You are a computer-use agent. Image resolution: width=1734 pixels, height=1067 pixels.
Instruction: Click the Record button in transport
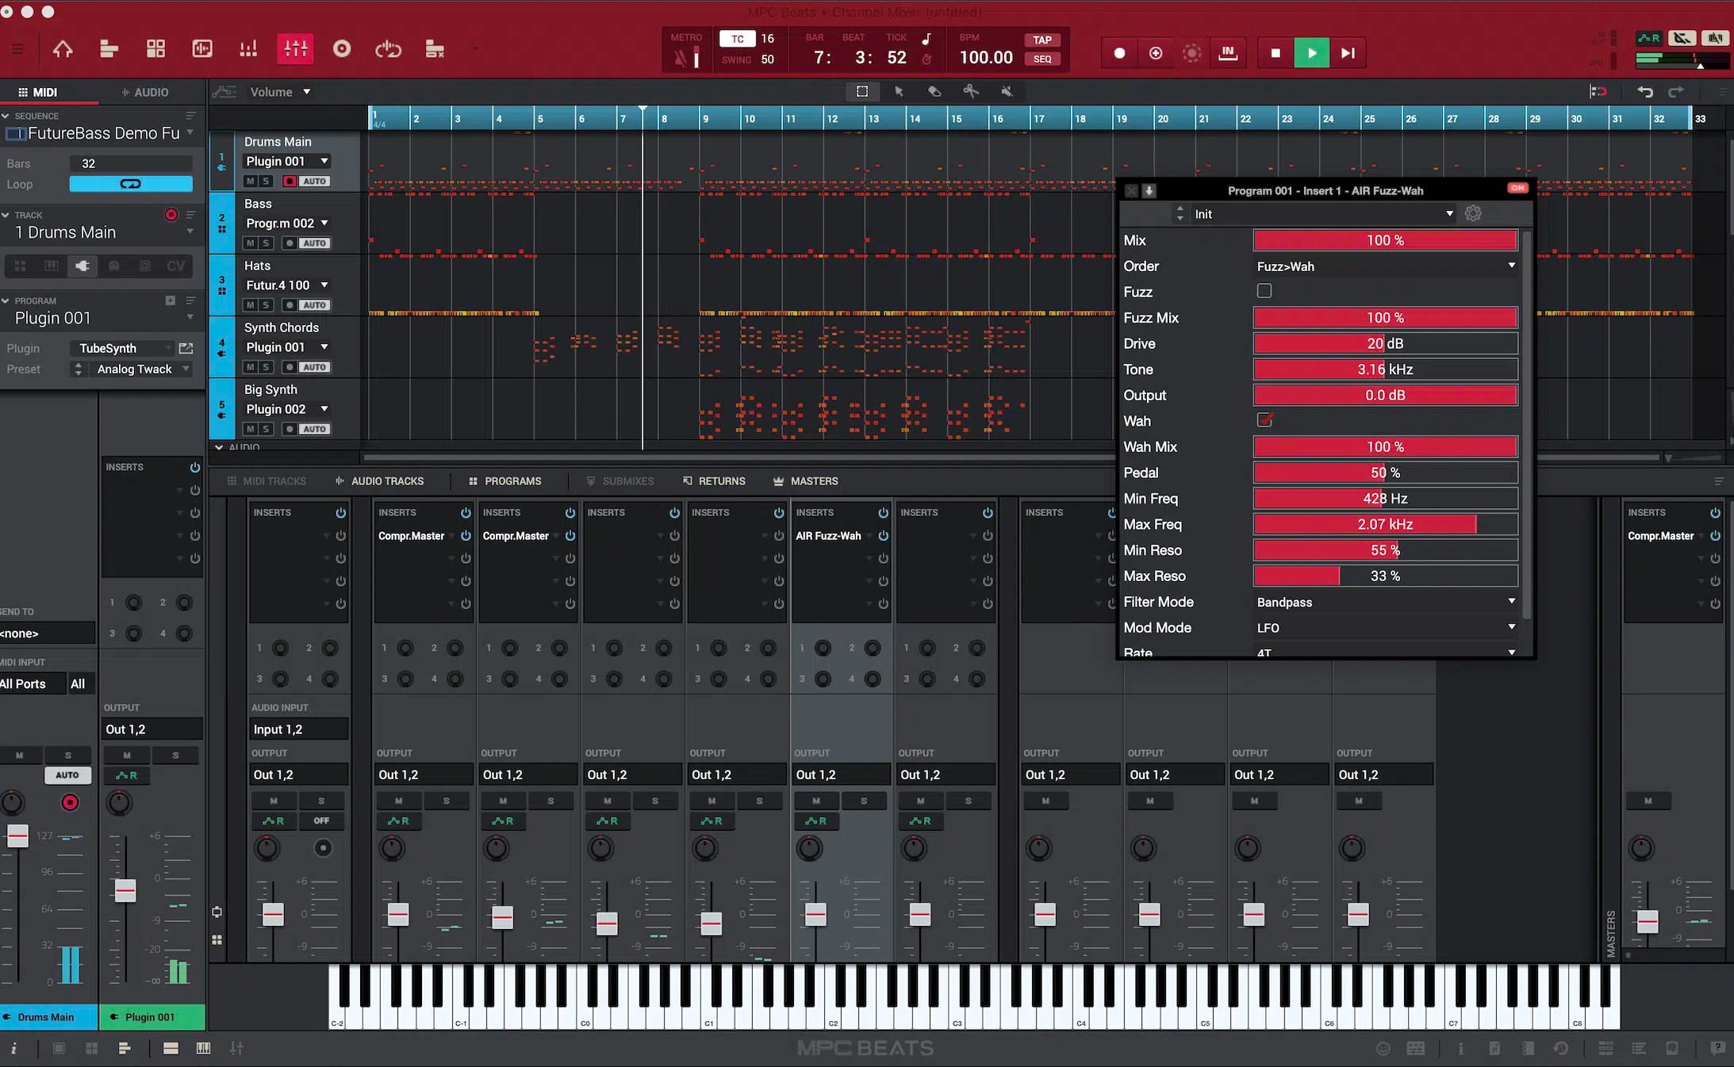coord(1118,53)
